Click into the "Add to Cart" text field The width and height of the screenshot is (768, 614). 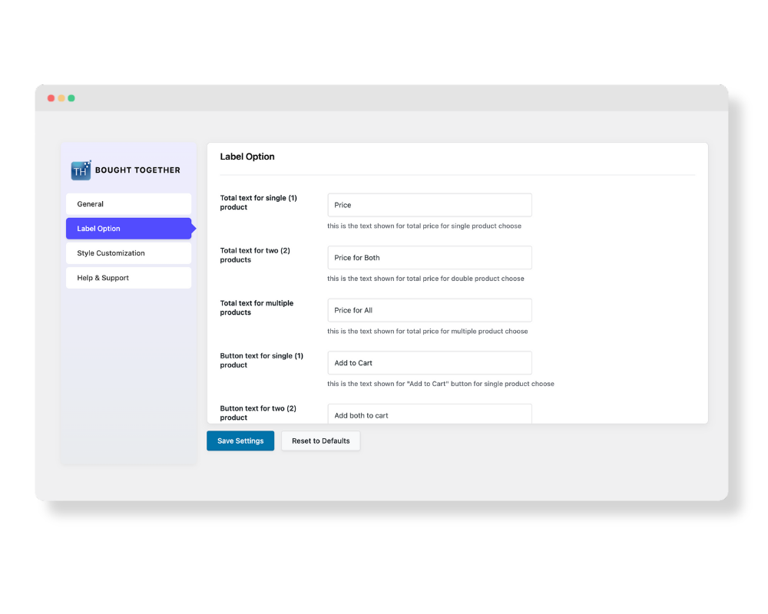tap(429, 363)
